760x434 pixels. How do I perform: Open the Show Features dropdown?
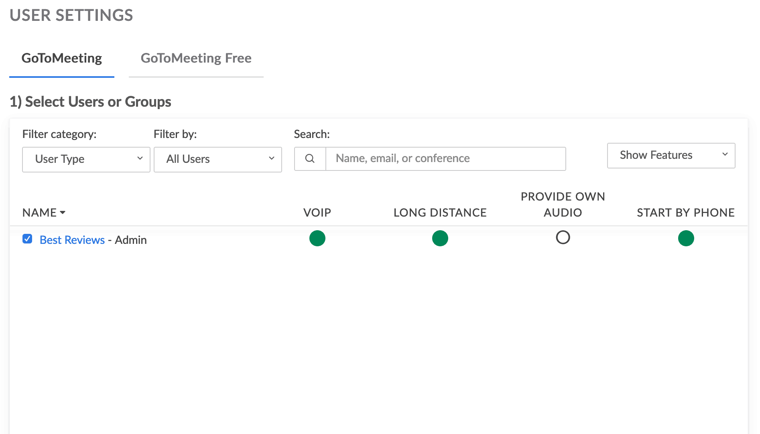click(x=671, y=155)
